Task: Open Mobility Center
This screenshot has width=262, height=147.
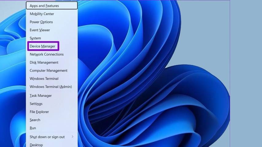Action: point(52,14)
